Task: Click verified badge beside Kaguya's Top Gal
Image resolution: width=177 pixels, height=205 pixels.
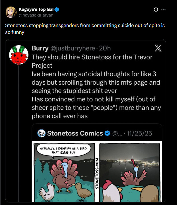Action: [57, 10]
